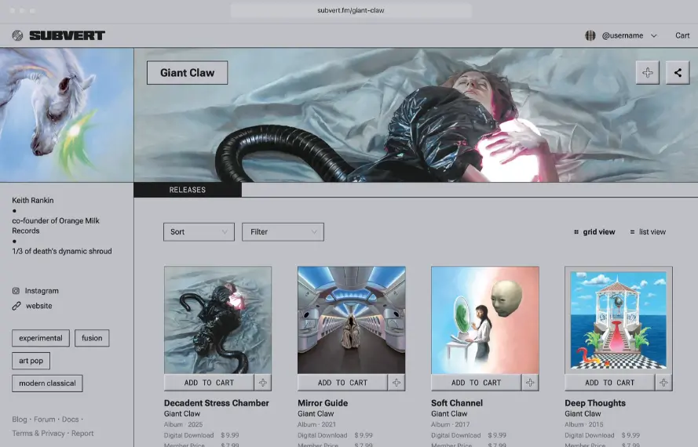This screenshot has width=698, height=447.
Task: Click the Report footer link
Action: pos(82,433)
